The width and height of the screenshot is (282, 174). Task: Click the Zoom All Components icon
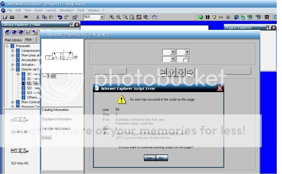[139, 17]
